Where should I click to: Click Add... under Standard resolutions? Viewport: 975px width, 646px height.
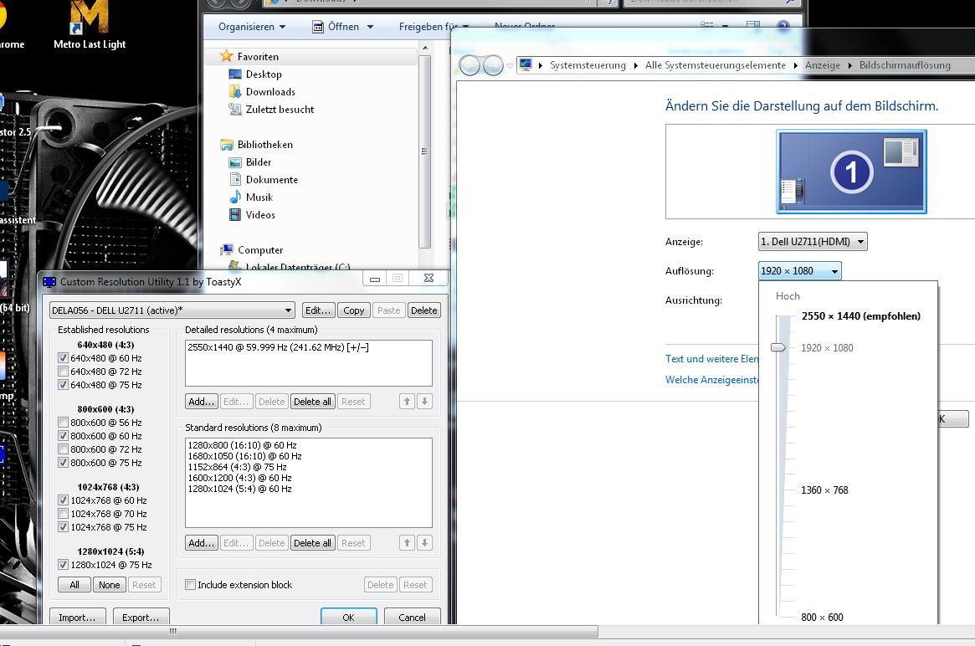click(202, 543)
